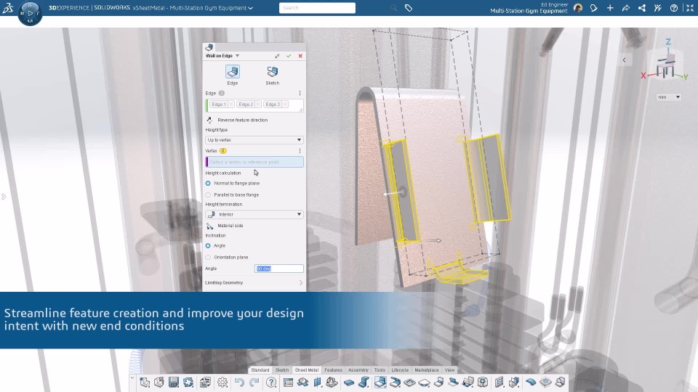
Task: Expand the Limiting Geometry section
Action: pos(254,282)
